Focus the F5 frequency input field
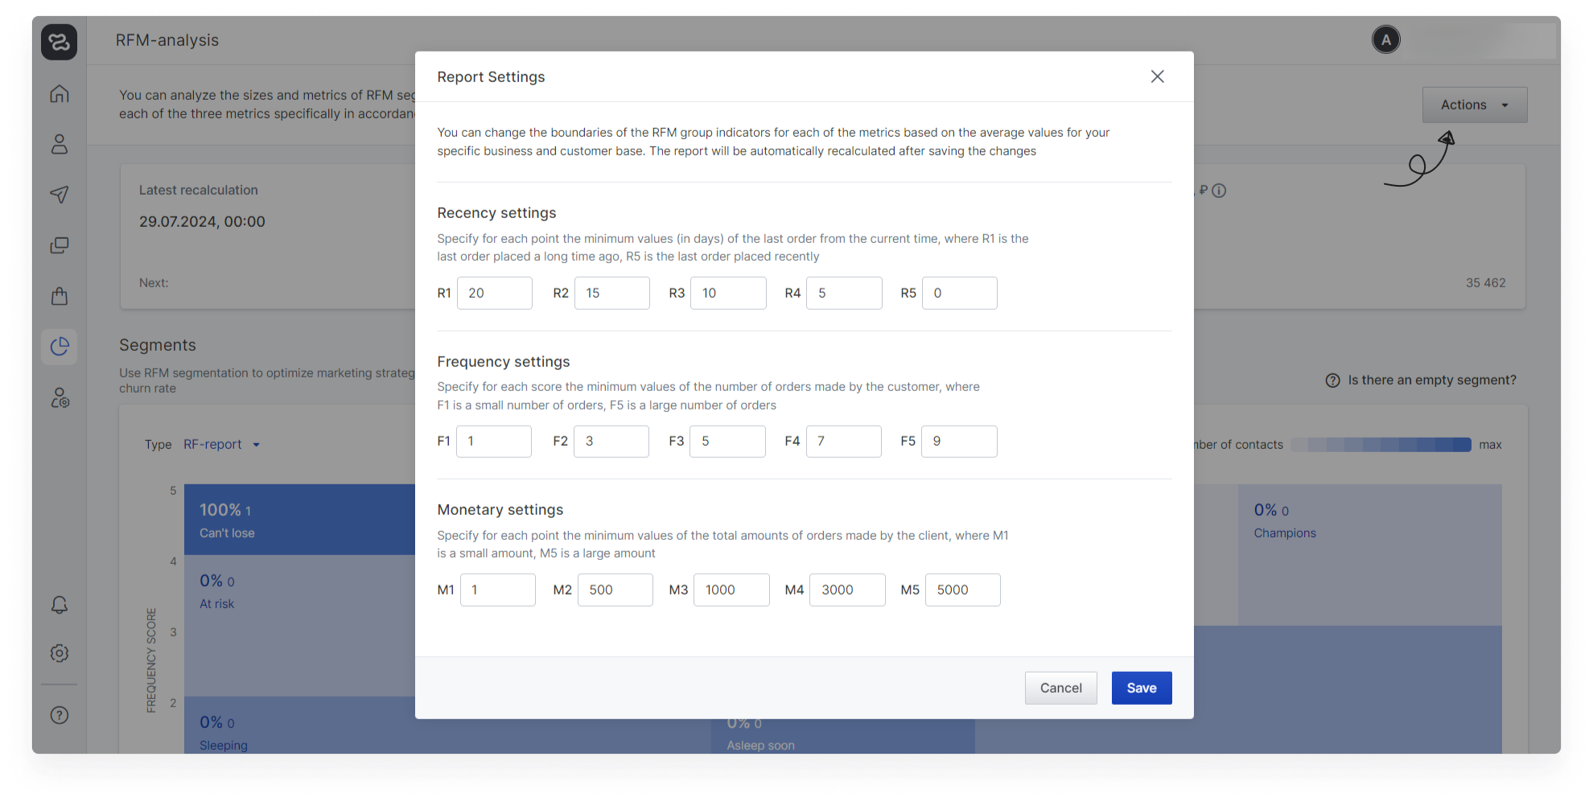The width and height of the screenshot is (1593, 802). coord(959,442)
